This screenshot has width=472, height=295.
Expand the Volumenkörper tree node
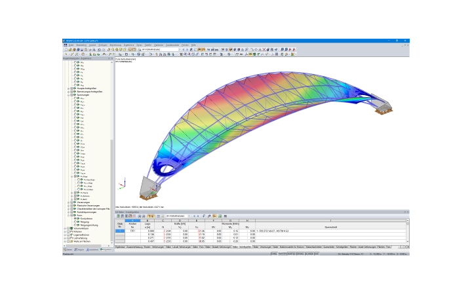coord(65,228)
